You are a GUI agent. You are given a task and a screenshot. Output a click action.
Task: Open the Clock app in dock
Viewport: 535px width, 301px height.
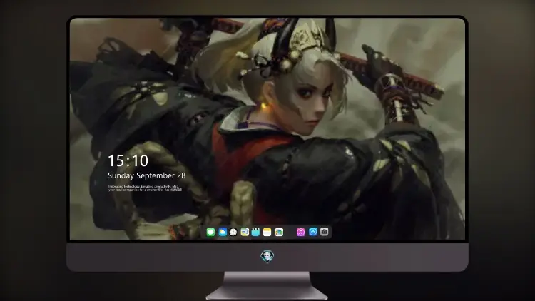pos(233,232)
